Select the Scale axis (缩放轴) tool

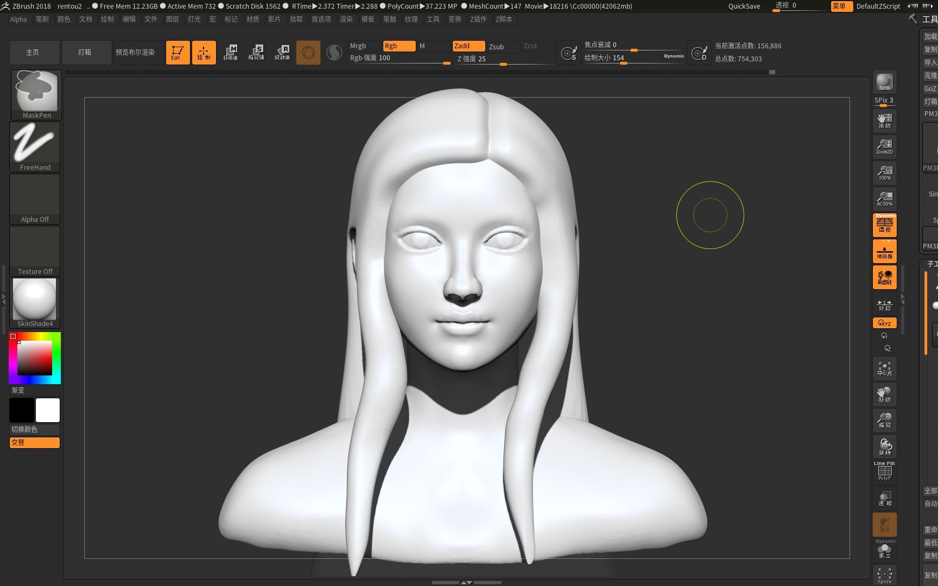coord(256,53)
